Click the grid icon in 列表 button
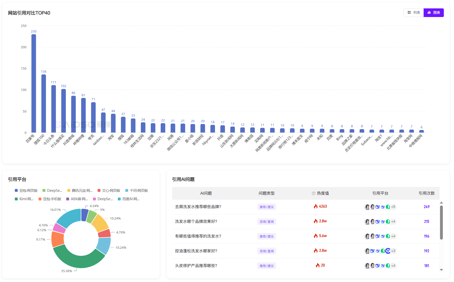Image resolution: width=454 pixels, height=282 pixels. click(409, 12)
